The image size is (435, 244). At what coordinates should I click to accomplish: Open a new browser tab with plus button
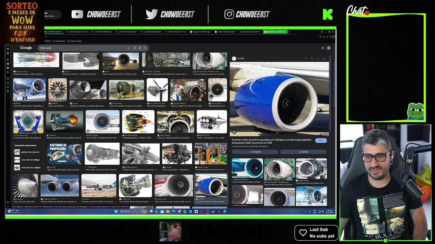pos(289,32)
